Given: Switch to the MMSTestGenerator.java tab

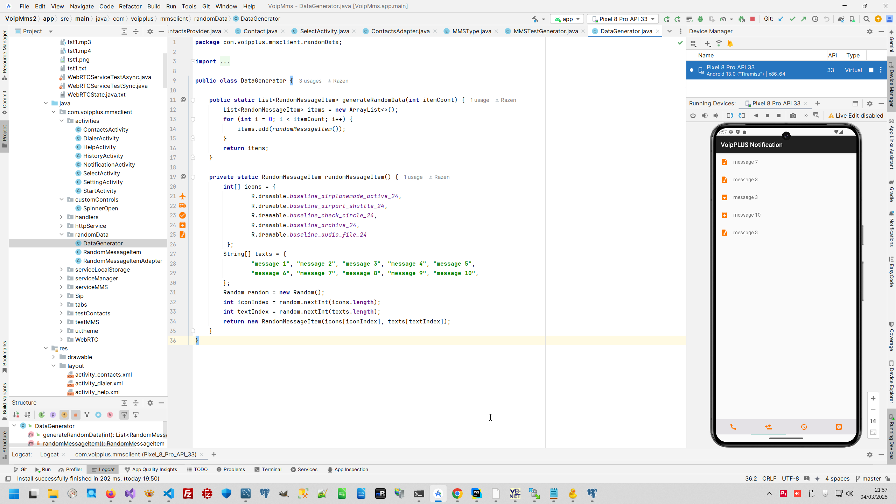Looking at the screenshot, I should tap(545, 31).
